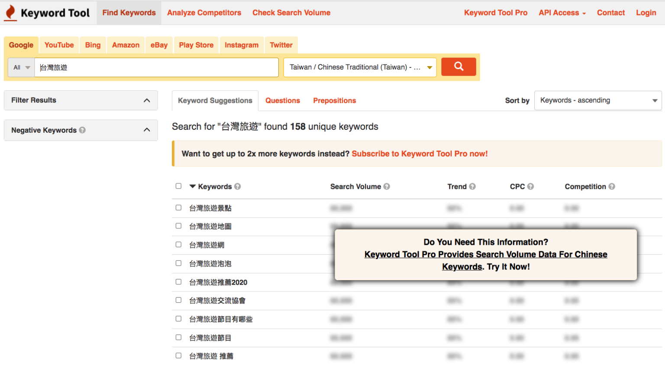Screen dimensions: 665x365
Task: Toggle the Keywords column sort arrow
Action: click(193, 186)
